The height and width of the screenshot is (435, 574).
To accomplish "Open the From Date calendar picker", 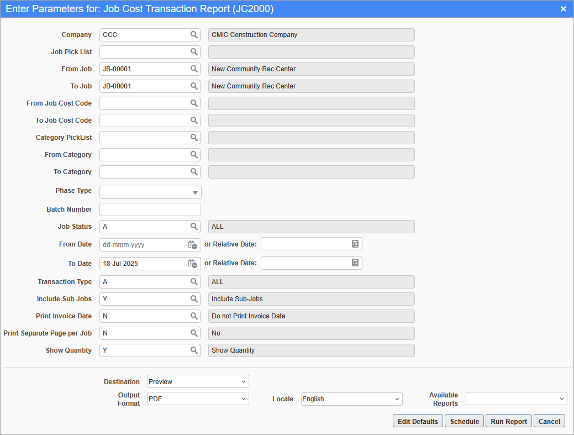I will (193, 245).
